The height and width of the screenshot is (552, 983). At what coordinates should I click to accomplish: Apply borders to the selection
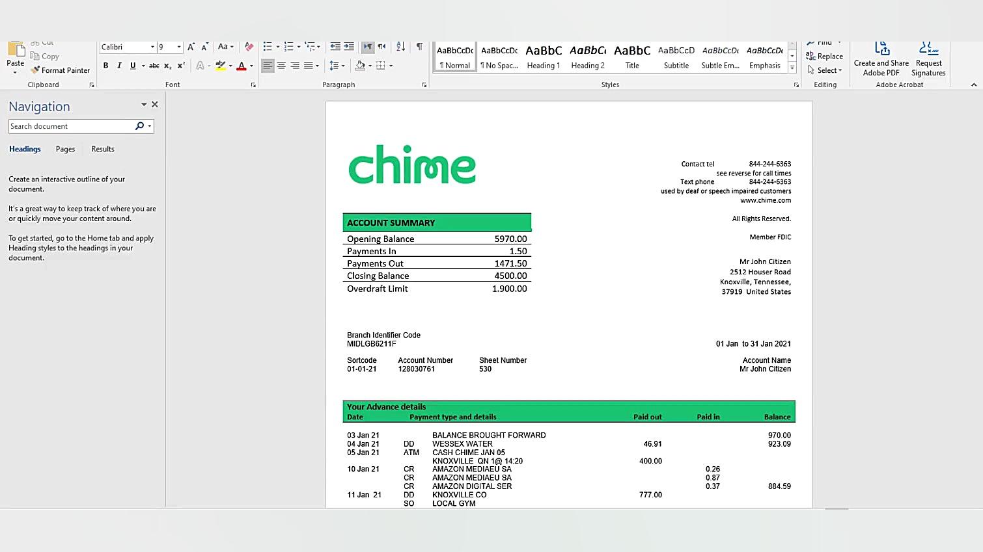[381, 66]
